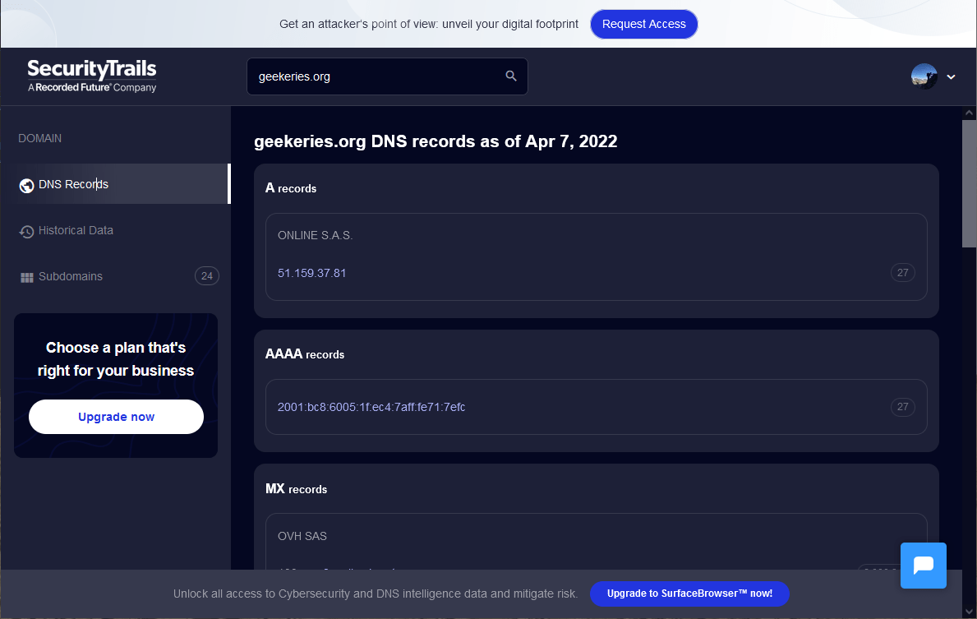Click the user profile avatar

[924, 76]
